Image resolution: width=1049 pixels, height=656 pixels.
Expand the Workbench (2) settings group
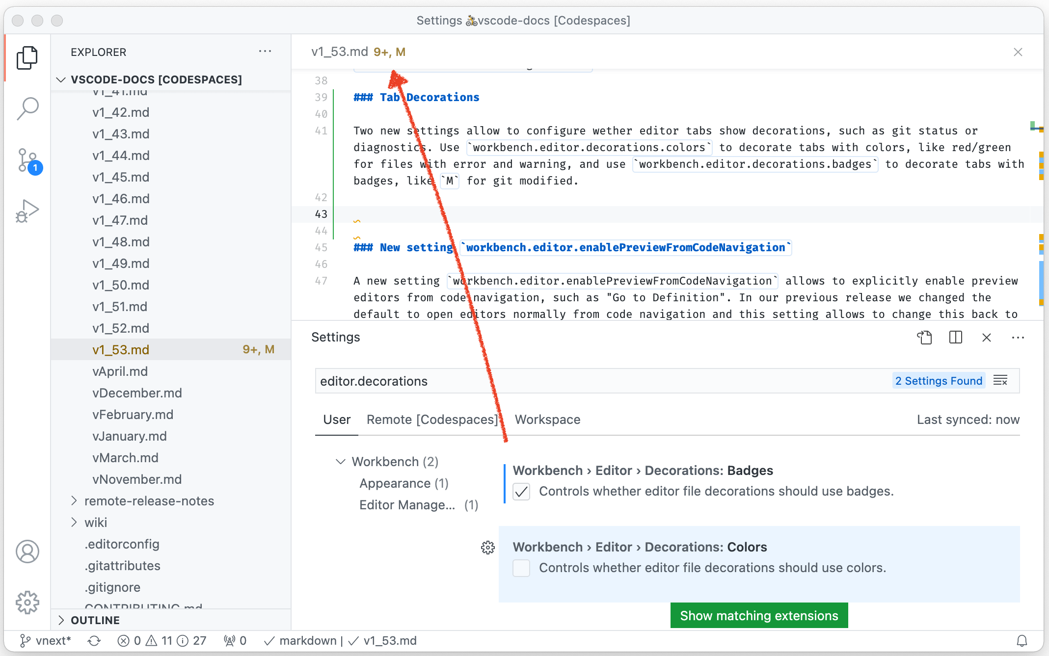341,461
